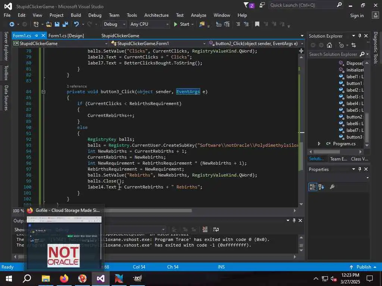This screenshot has height=286, width=382.
Task: Click the feedback icon in title bar
Action: click(x=262, y=5)
